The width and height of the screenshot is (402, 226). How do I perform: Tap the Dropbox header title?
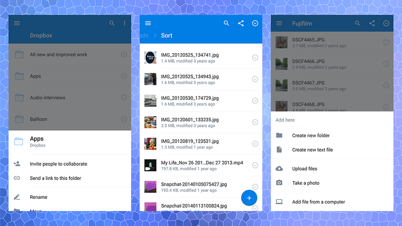(41, 35)
